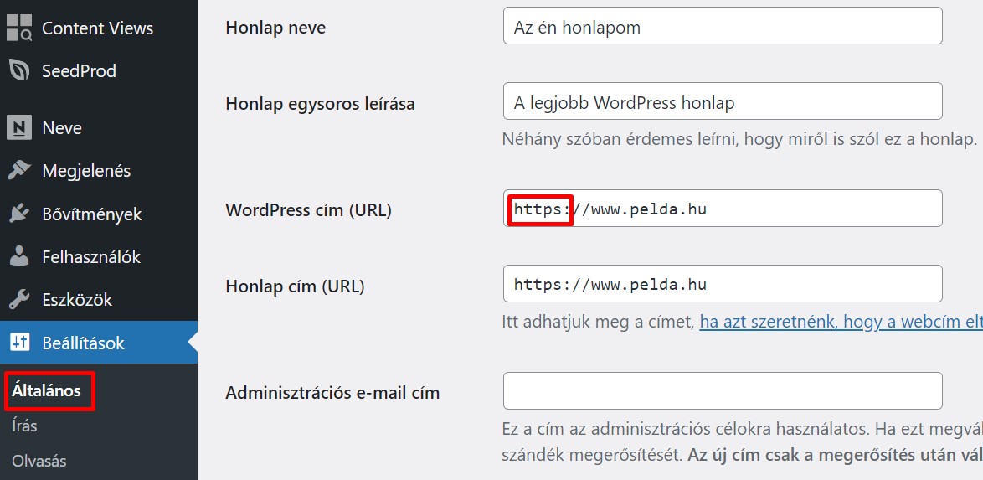The image size is (983, 480).
Task: Open the Általános settings submenu item
Action: coord(47,391)
